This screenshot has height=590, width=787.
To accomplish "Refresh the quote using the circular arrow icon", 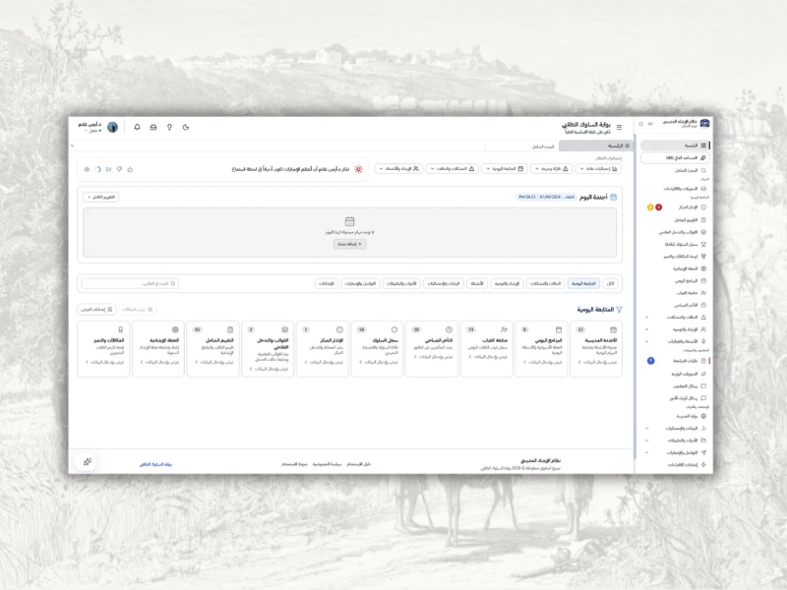I will 97,169.
